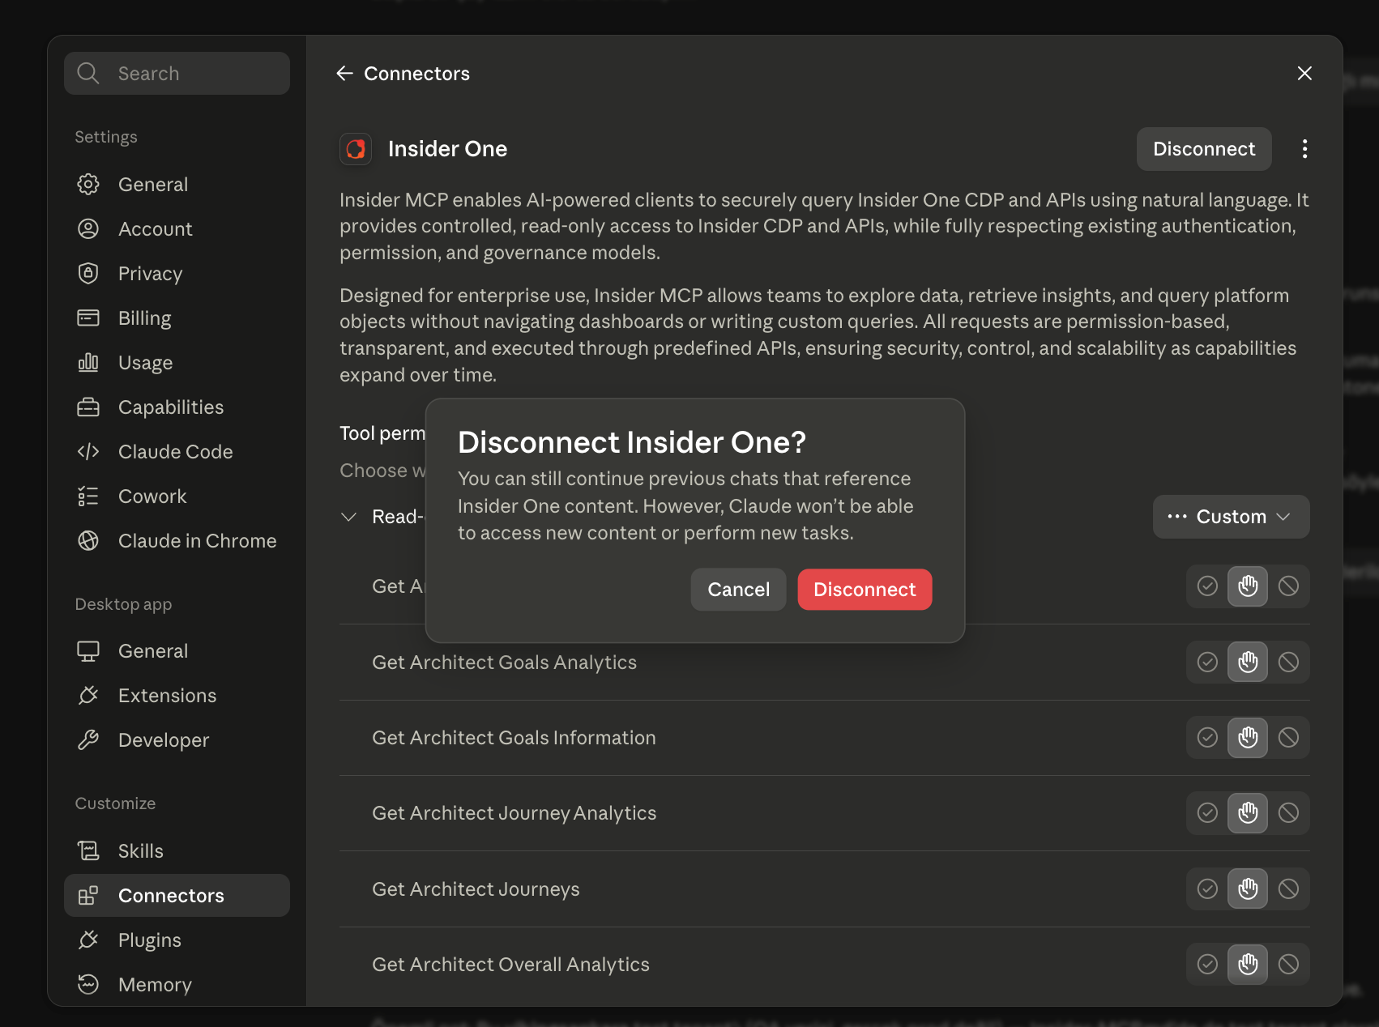Image resolution: width=1379 pixels, height=1027 pixels.
Task: Select the Get Architect Overall Analytics label
Action: tap(510, 965)
